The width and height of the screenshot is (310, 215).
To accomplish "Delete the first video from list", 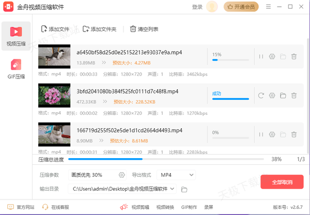I will tap(294, 56).
